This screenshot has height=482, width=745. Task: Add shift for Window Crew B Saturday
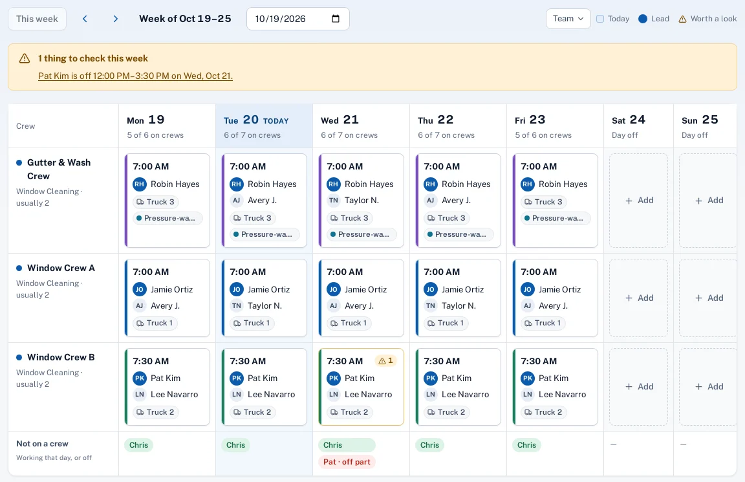(638, 387)
